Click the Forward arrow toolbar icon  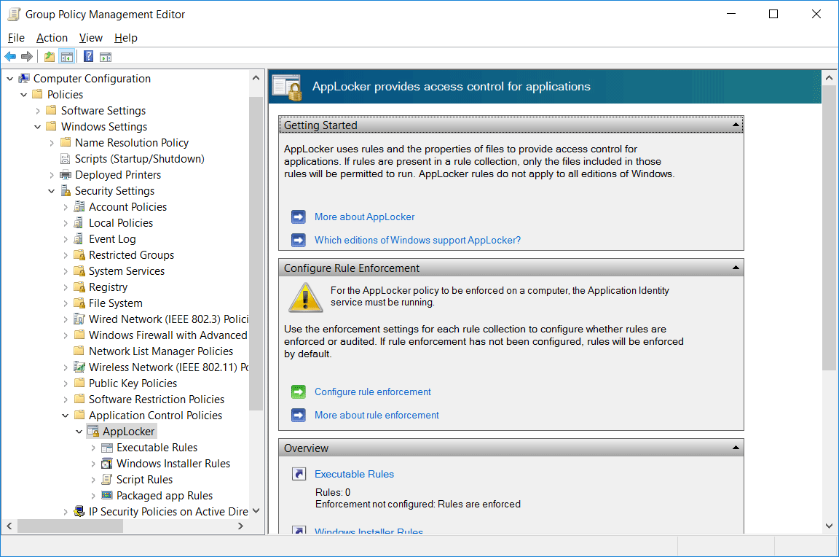tap(27, 56)
